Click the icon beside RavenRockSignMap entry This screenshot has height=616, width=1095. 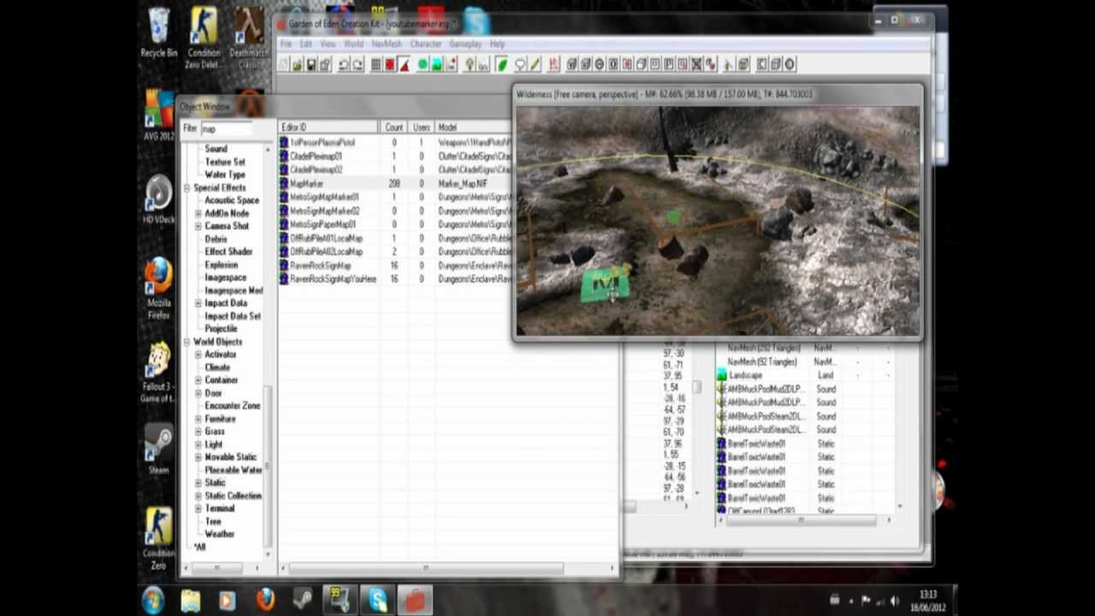click(284, 265)
